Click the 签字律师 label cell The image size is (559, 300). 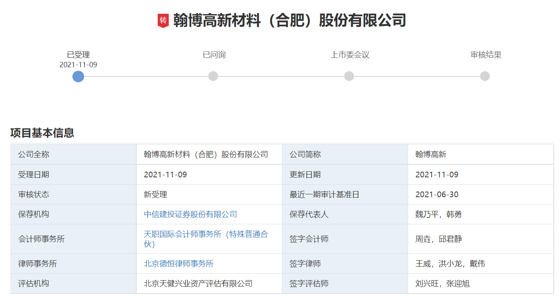[345, 264]
